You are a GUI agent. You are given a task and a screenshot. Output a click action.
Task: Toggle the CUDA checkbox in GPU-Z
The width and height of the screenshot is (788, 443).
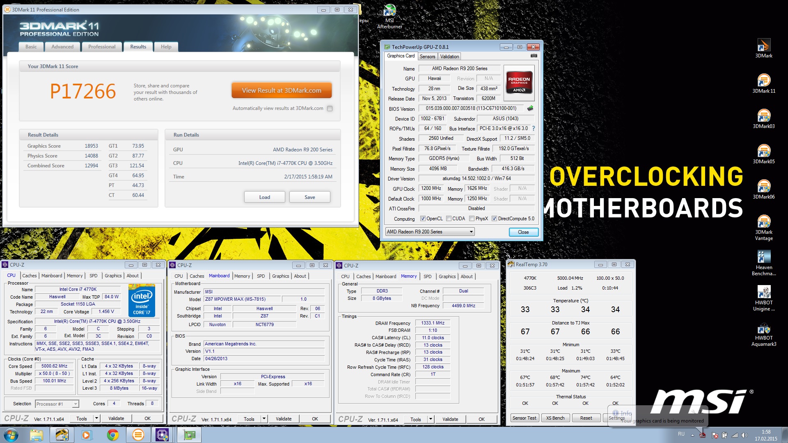pos(449,219)
